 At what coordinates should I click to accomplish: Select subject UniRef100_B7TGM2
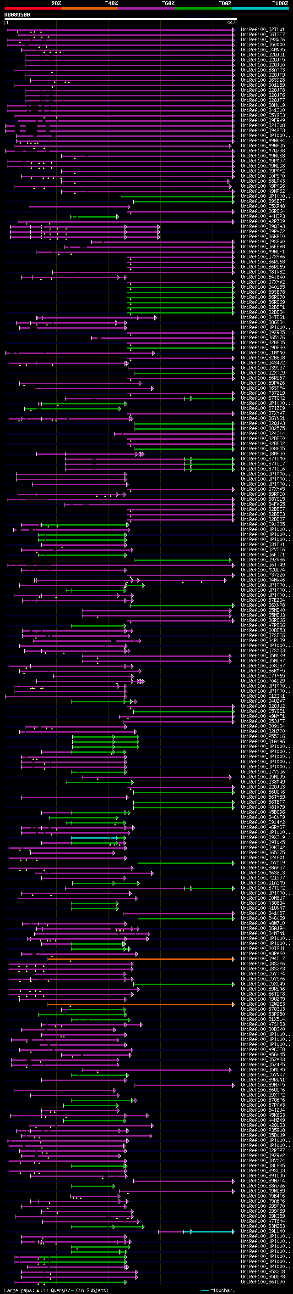tap(263, 398)
